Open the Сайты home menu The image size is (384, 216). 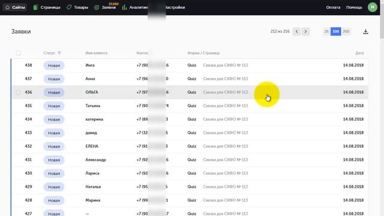pyautogui.click(x=15, y=7)
